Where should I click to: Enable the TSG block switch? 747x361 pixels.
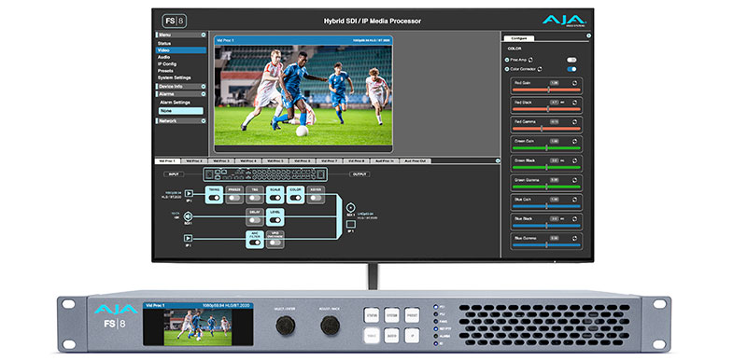(254, 198)
